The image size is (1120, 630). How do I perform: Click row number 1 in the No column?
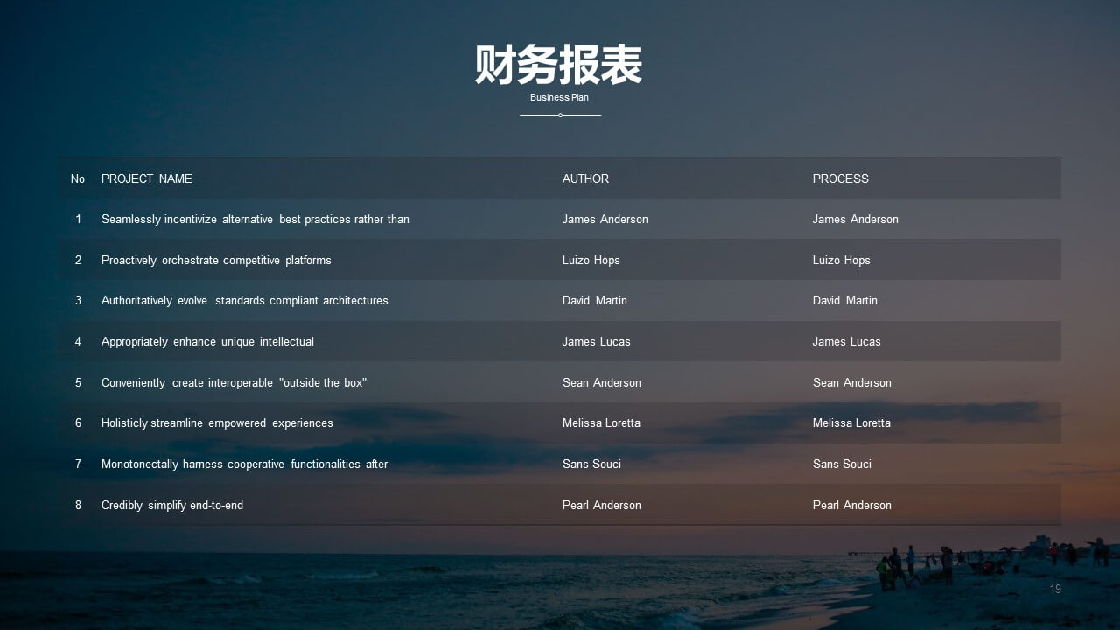tap(78, 220)
